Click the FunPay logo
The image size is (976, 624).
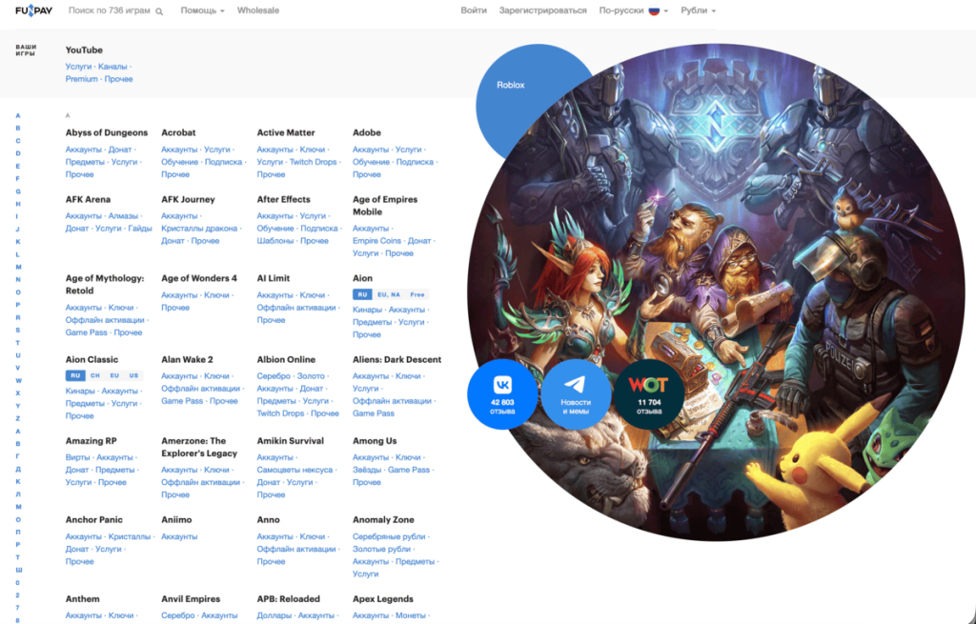[36, 10]
